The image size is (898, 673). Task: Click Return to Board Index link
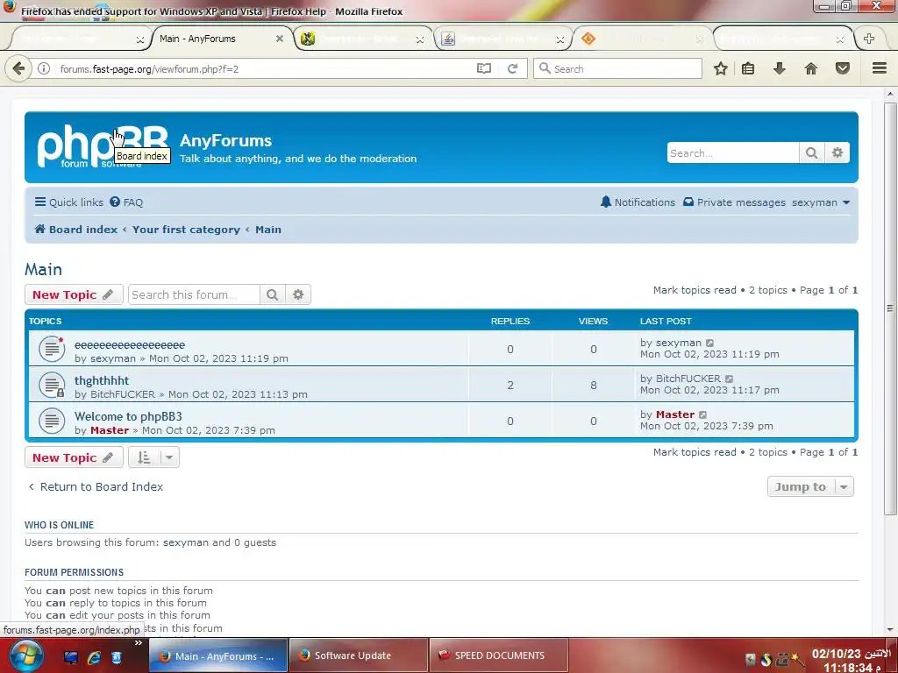tap(96, 486)
